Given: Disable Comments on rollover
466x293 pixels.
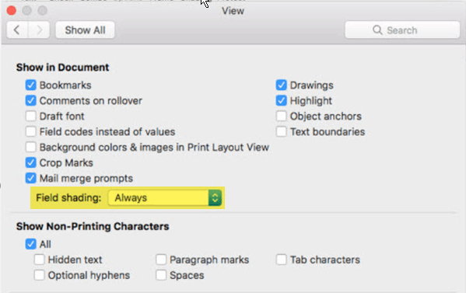Looking at the screenshot, I should click(30, 100).
